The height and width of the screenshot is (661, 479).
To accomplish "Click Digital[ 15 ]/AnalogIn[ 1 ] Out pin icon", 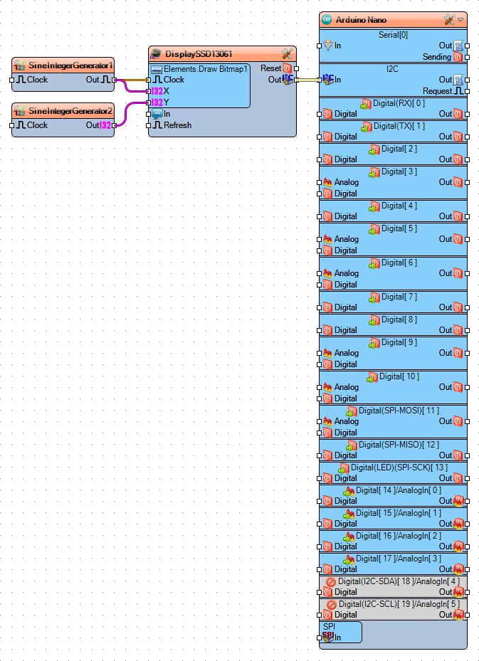I will coord(458,524).
